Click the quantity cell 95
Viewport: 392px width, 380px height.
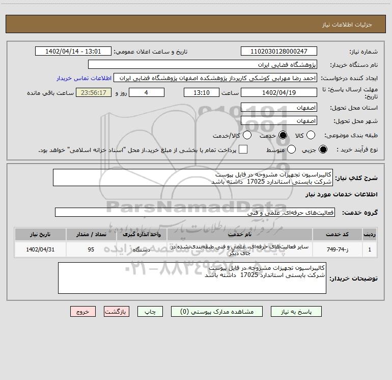pos(91,249)
